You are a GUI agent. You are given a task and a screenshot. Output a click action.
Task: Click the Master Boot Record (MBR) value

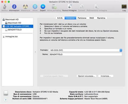(96, 99)
